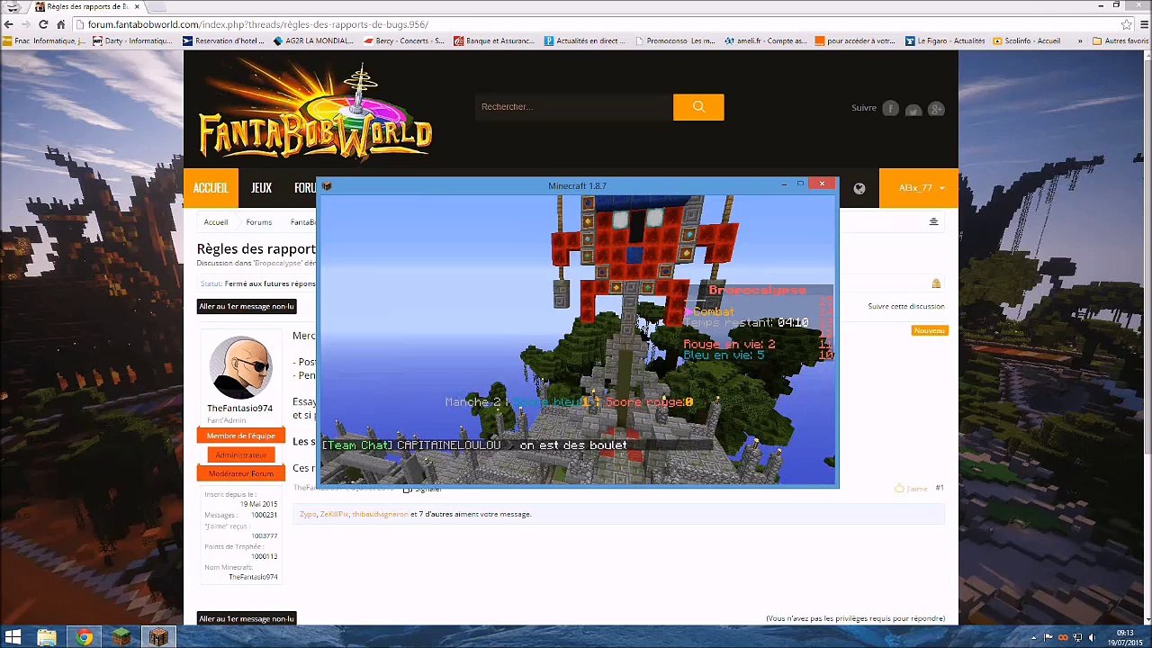Screen dimensions: 1152x648
Task: Open the Minecraft grass-block taskbar icon
Action: point(121,637)
